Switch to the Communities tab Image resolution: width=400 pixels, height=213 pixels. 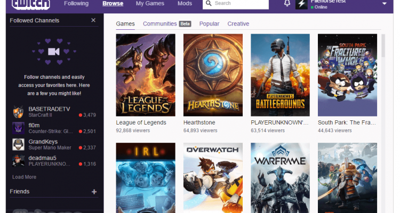pos(159,23)
